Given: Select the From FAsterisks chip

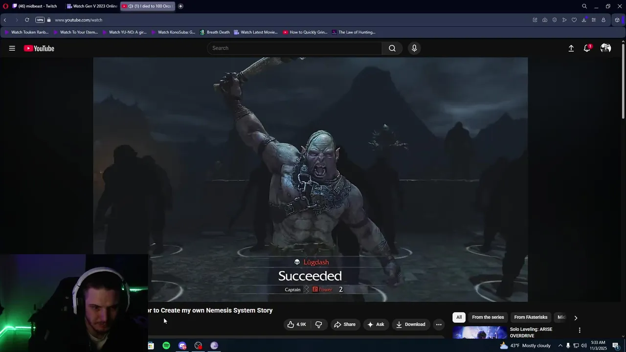Looking at the screenshot, I should 531,317.
